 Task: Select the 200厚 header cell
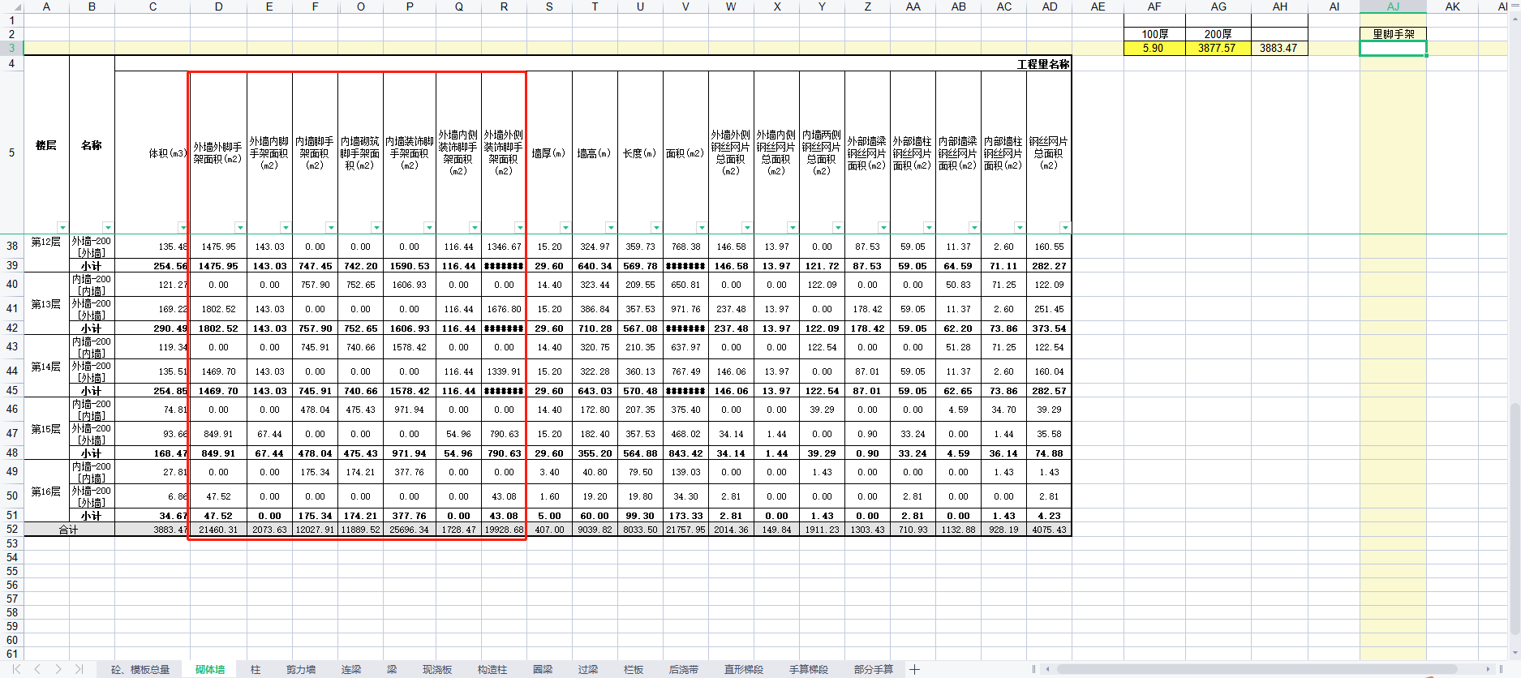pos(1218,34)
